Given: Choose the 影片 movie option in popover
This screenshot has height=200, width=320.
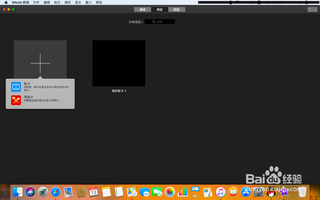Looking at the screenshot, I should point(40,87).
